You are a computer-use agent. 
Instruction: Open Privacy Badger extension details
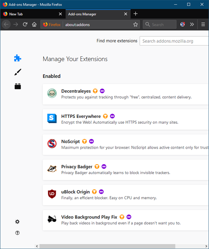(126, 170)
